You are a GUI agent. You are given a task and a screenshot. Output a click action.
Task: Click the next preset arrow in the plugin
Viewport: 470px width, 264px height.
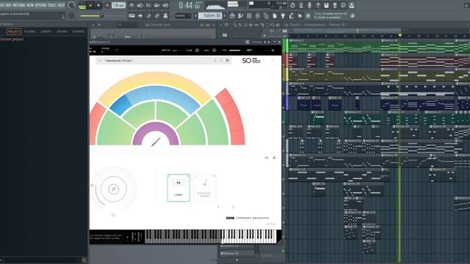coord(221,61)
